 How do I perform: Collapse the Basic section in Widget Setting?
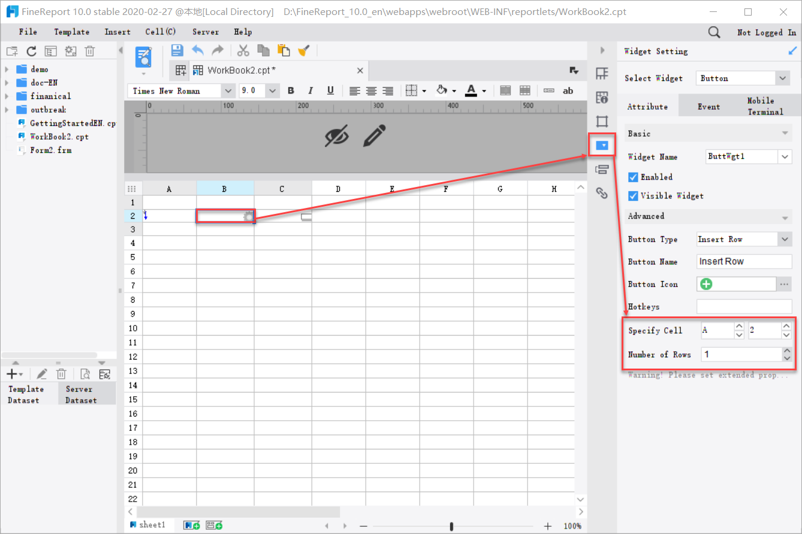coord(785,132)
